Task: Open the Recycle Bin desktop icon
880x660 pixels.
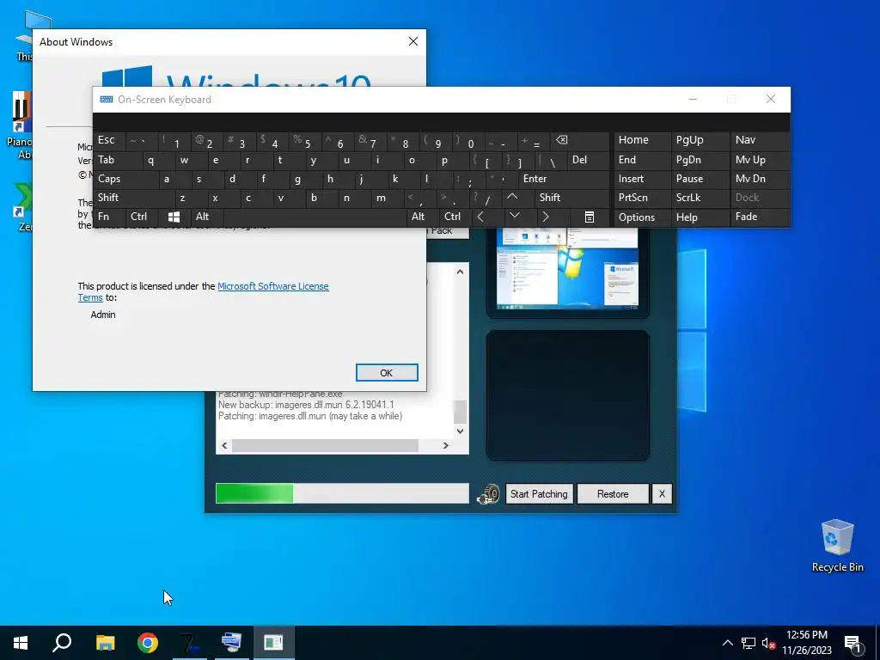Action: (x=837, y=546)
